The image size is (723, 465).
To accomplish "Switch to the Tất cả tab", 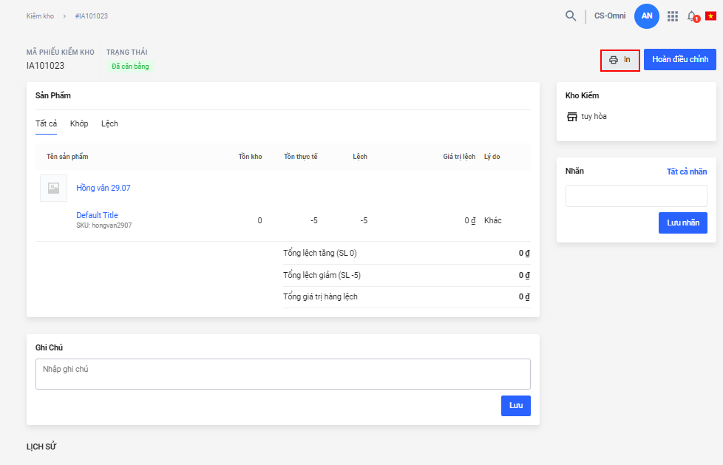I will pyautogui.click(x=46, y=123).
